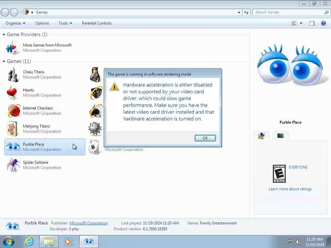Click the back navigation button
Screen dimensions: 331x248
coord(5,13)
